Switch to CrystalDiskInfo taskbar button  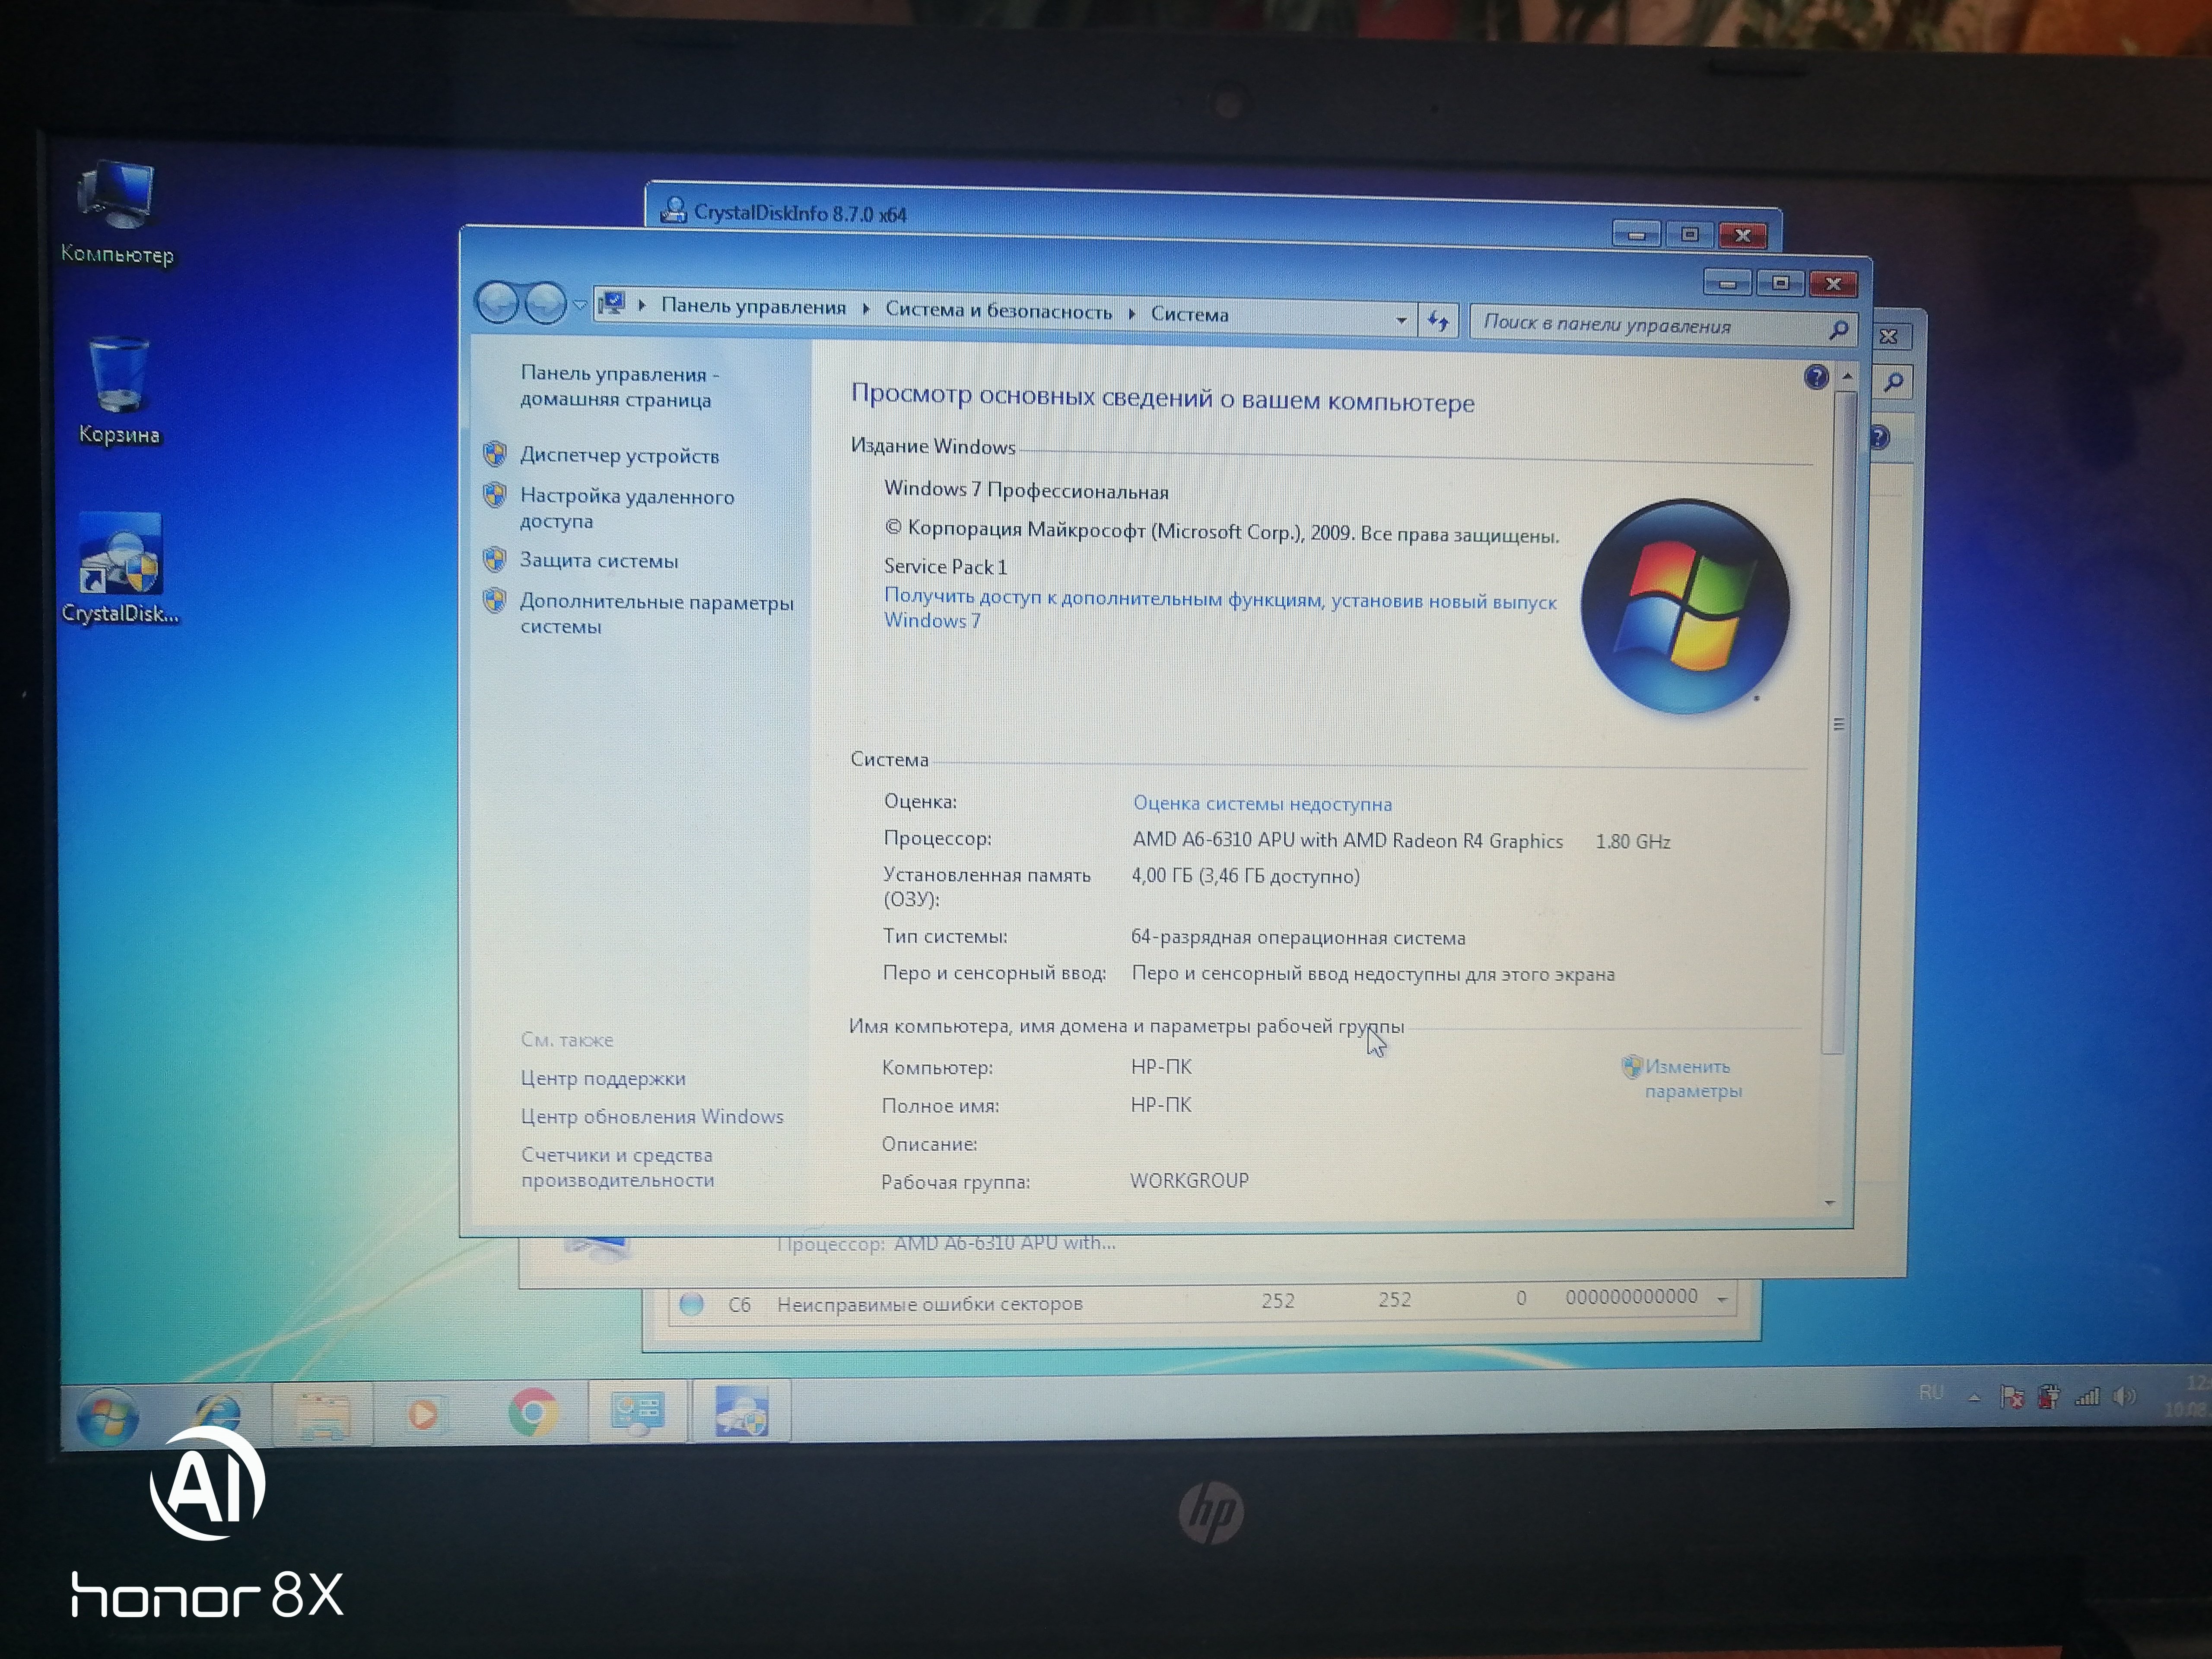[x=741, y=1410]
